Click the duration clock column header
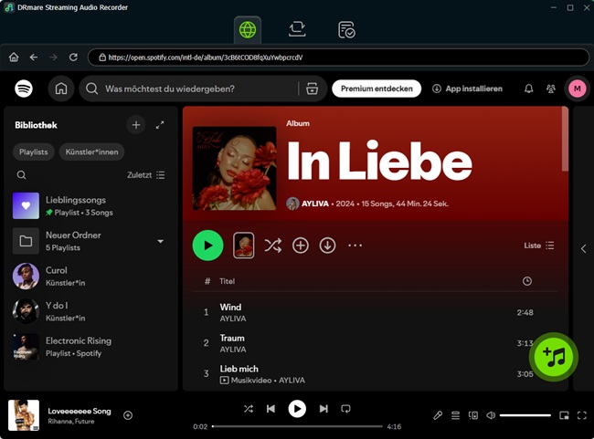 click(x=527, y=281)
